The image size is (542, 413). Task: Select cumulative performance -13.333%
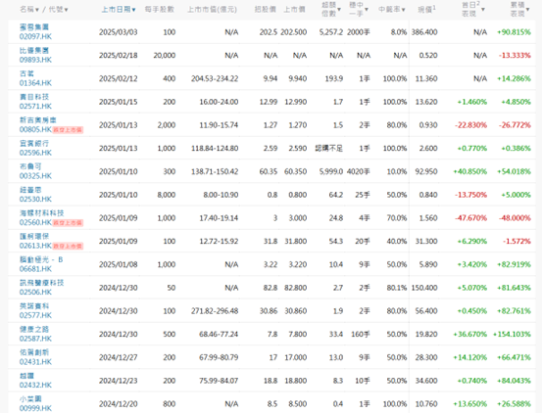pos(515,55)
